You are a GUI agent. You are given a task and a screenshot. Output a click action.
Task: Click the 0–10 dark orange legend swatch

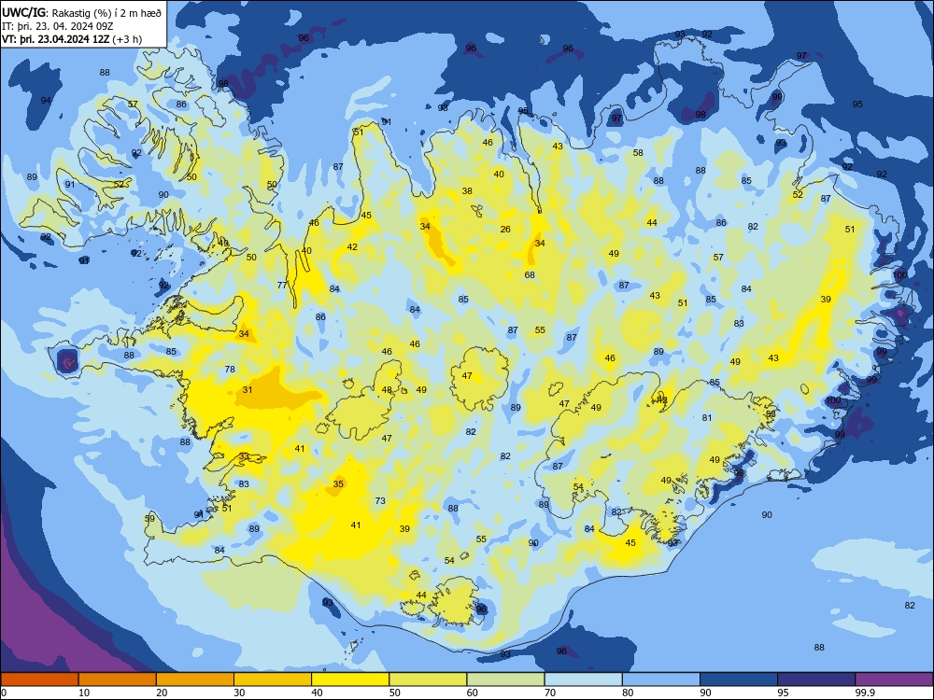pos(39,679)
